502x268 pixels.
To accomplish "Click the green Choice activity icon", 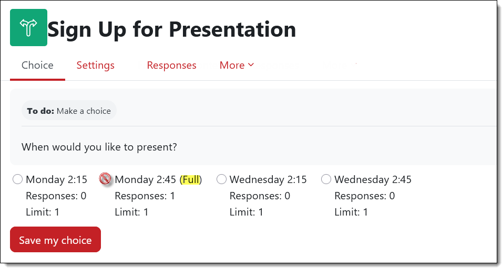I will coord(28,28).
